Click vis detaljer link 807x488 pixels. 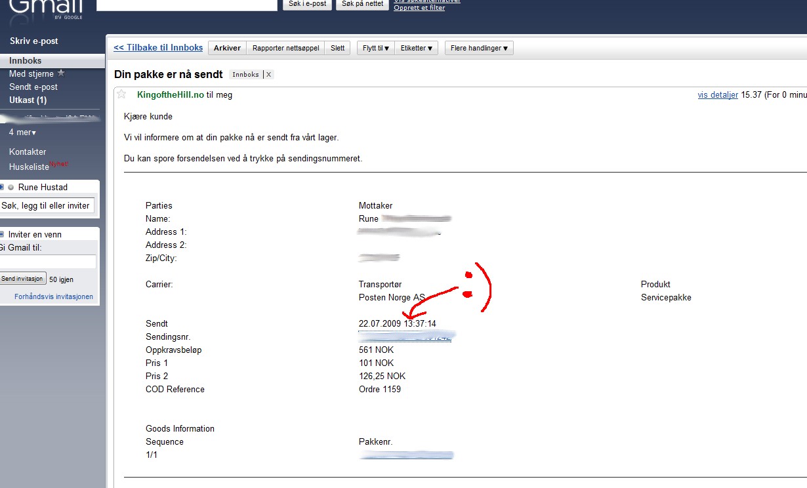pyautogui.click(x=718, y=94)
